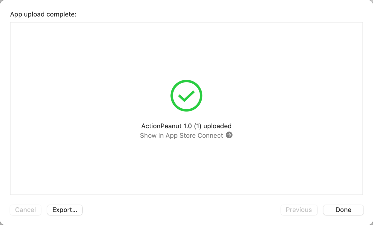Image resolution: width=373 pixels, height=225 pixels.
Task: Hit the gray circled right-arrow icon
Action: click(x=229, y=135)
